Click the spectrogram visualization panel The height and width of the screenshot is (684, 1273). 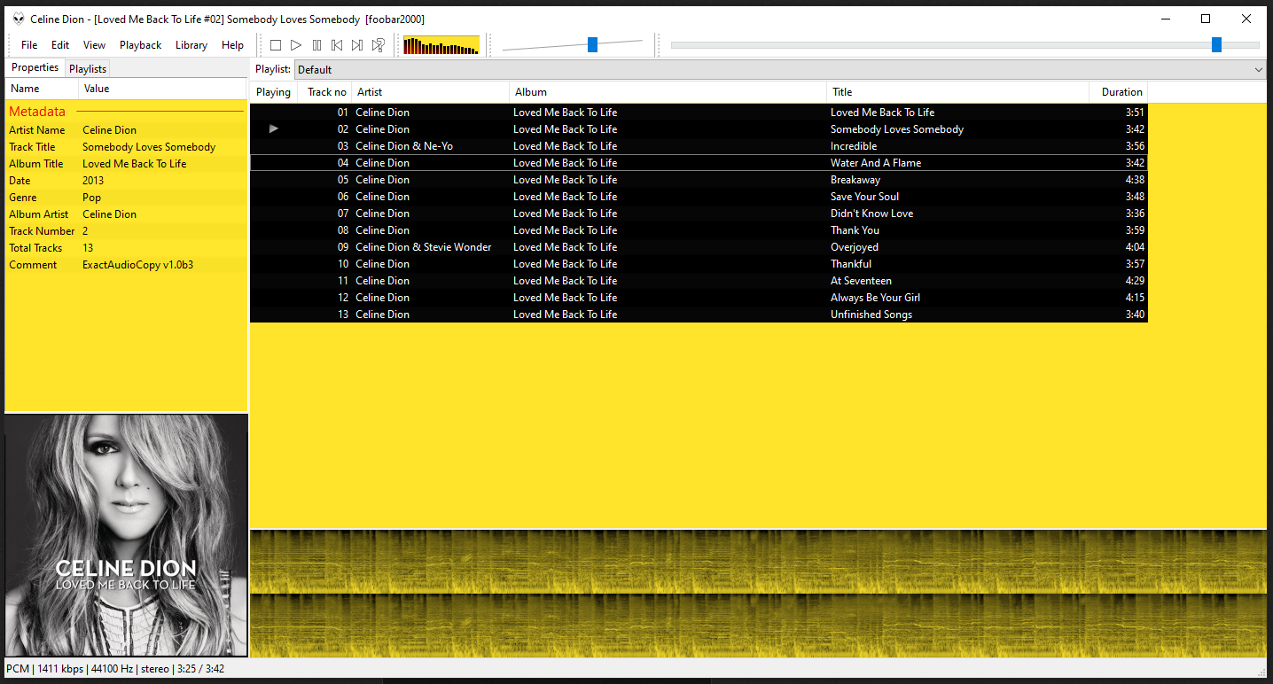point(758,594)
